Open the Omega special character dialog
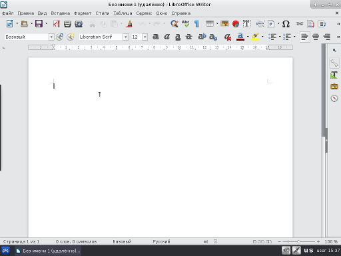This screenshot has height=256, width=341. pos(286,23)
